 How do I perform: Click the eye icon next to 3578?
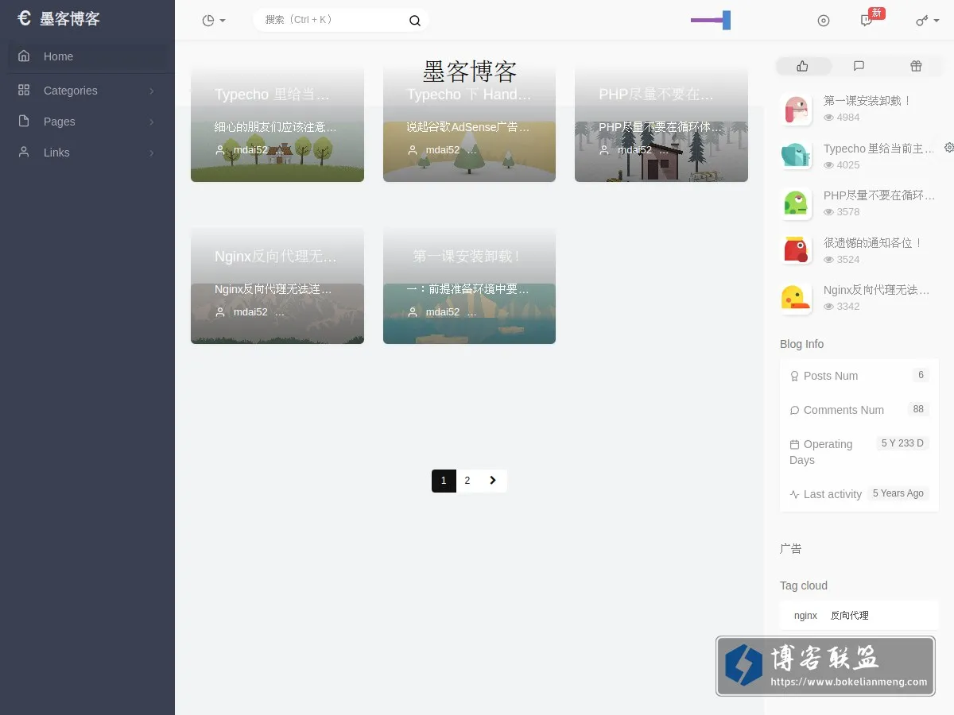[828, 212]
